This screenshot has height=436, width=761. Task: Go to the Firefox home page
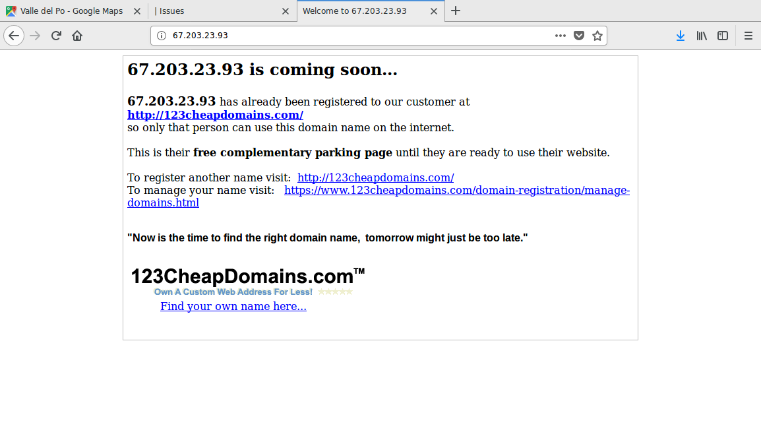pos(77,36)
